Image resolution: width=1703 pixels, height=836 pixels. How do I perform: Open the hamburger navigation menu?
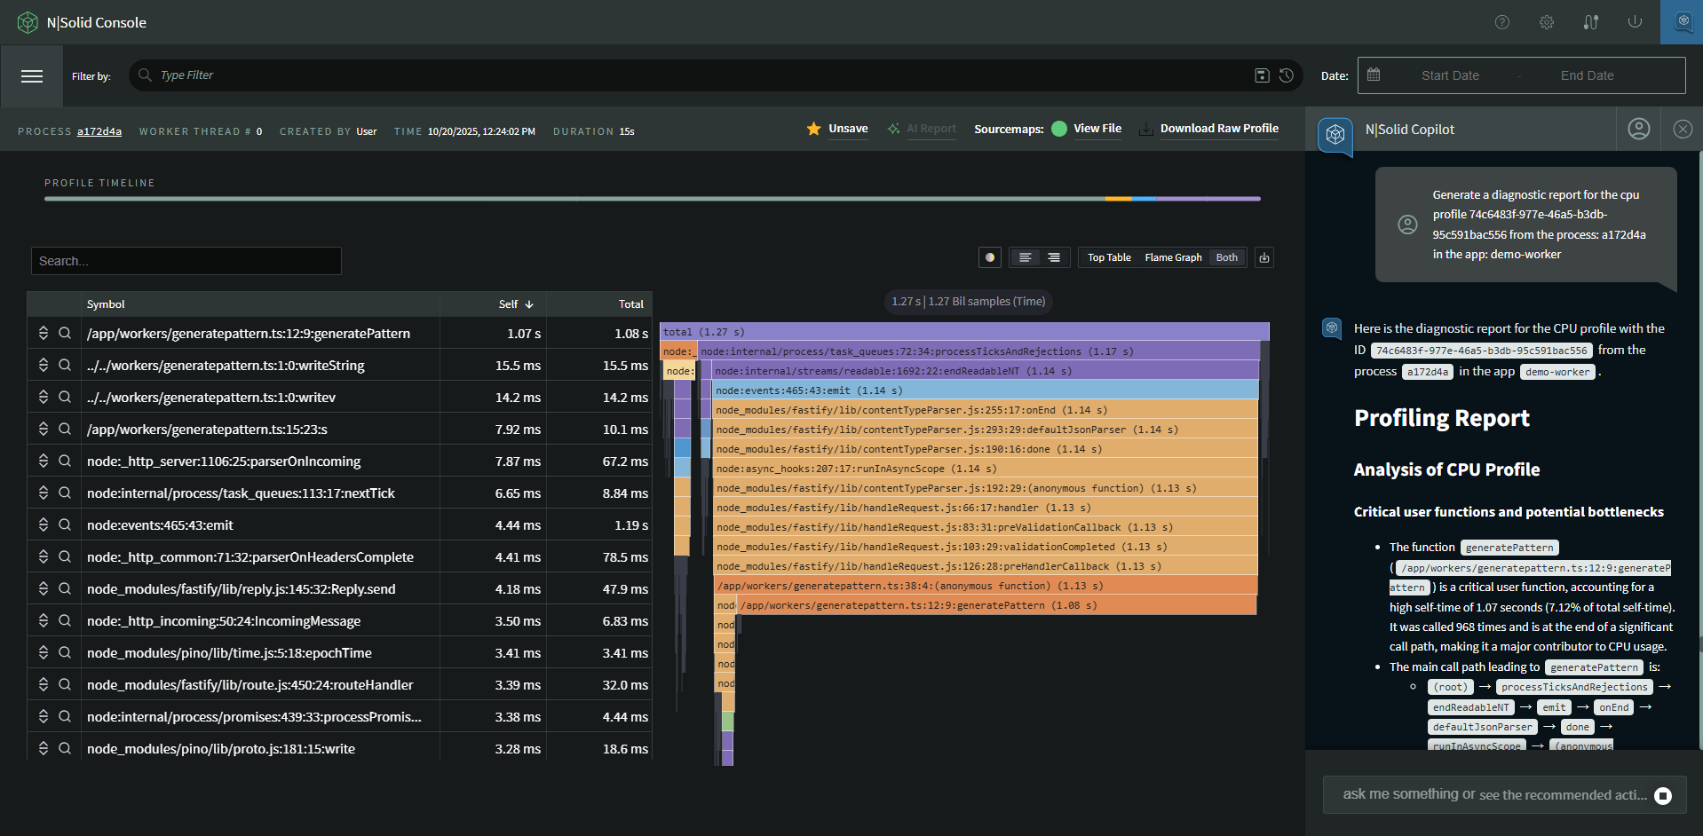(x=32, y=76)
